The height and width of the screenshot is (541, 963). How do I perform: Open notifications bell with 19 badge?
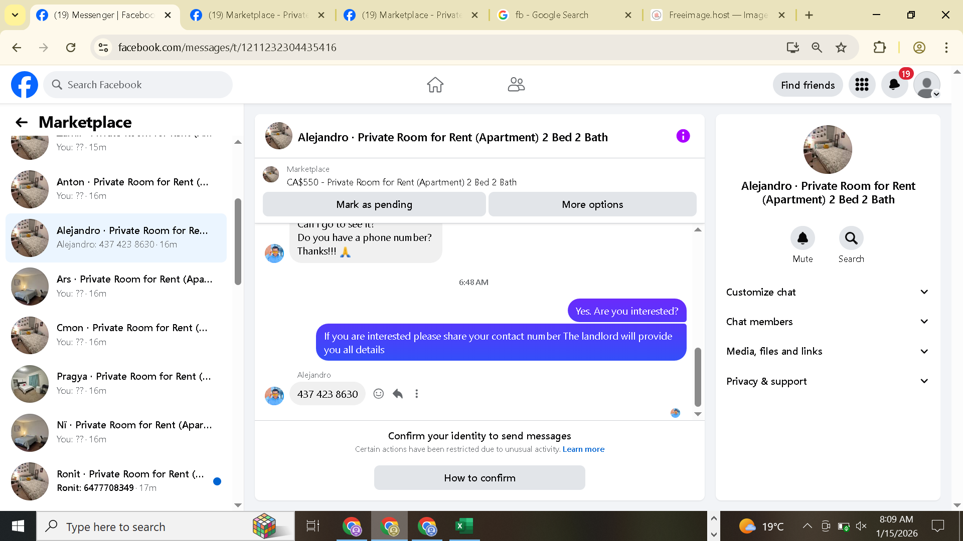[x=894, y=85]
